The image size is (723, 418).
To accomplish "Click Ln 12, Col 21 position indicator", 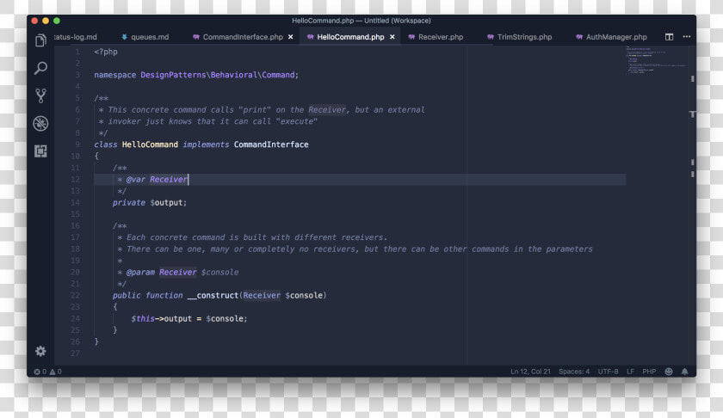I will [530, 372].
